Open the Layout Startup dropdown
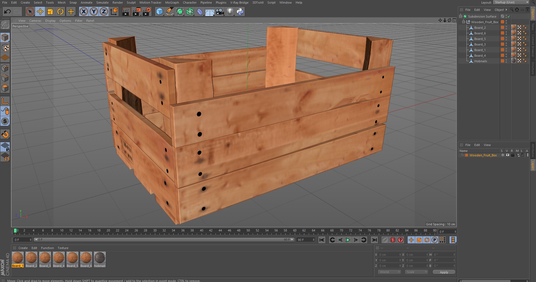 511,3
